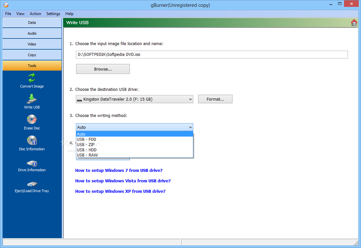Viewport: 361px width, 248px height.
Task: Choose Auto in the writing method list
Action: coord(134,134)
